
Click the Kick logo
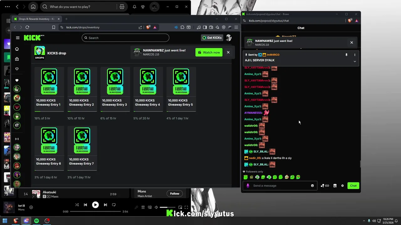click(x=34, y=38)
